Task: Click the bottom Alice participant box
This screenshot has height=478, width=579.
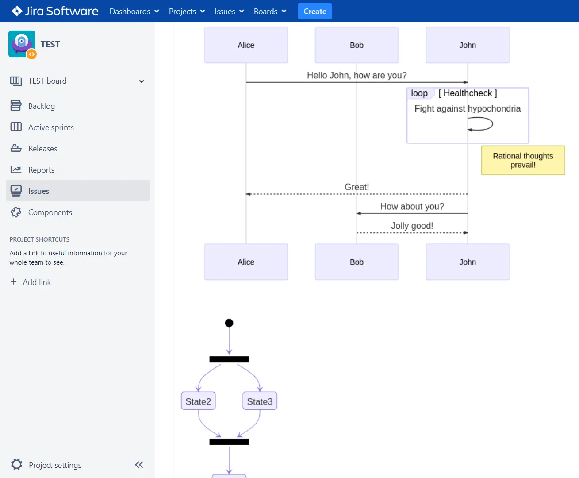Action: click(246, 262)
